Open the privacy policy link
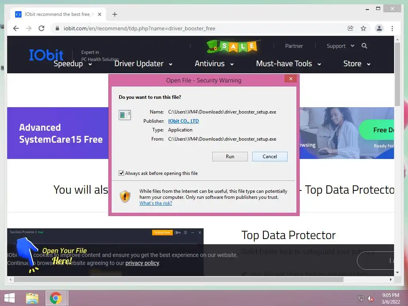Viewport: 408px width, 306px height. [x=142, y=263]
